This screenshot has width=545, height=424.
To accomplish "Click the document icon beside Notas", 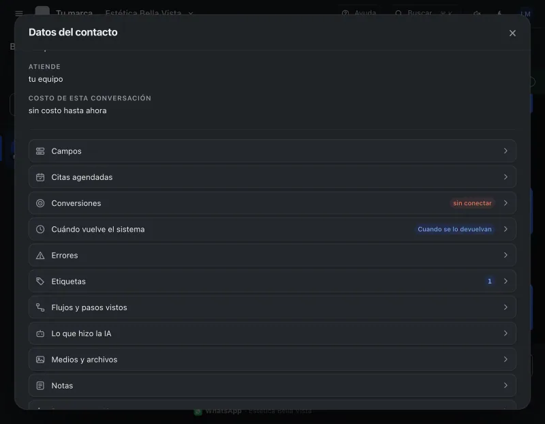I will [x=40, y=385].
